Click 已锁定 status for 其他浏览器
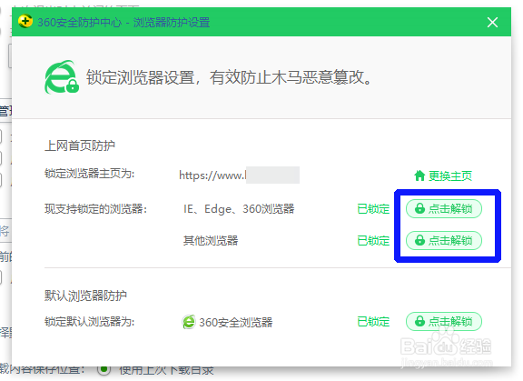Viewport: 523px width, 381px height. 373,240
